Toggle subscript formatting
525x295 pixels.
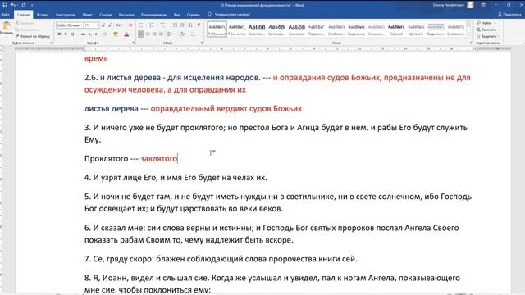(89, 34)
